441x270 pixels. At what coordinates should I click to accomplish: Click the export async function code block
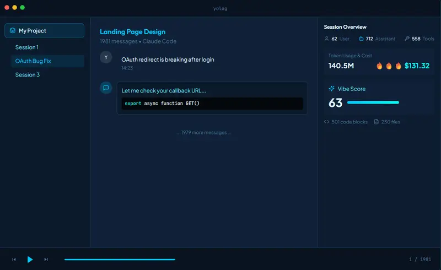tap(212, 104)
